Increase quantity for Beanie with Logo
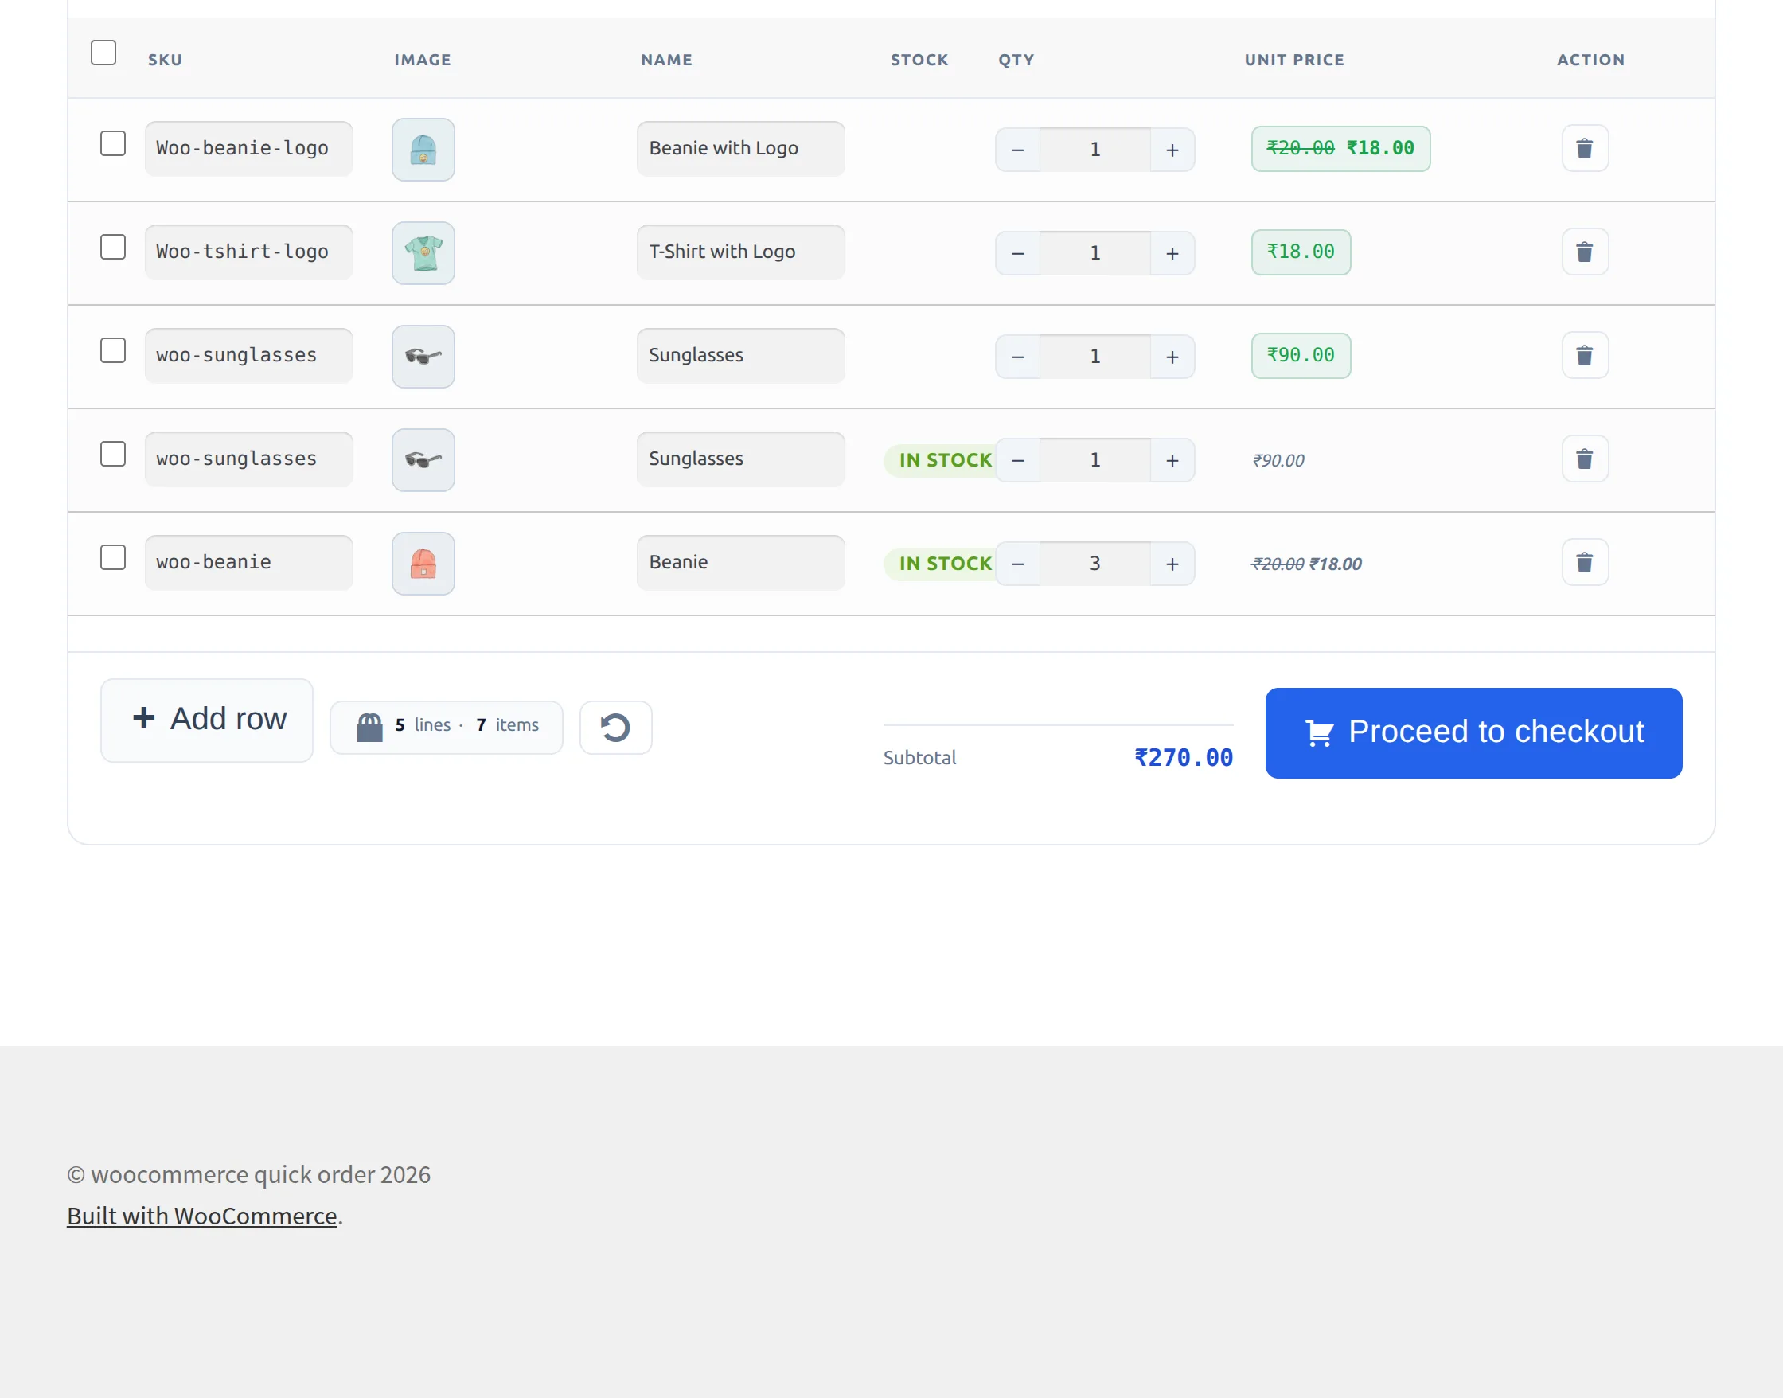 pos(1172,150)
